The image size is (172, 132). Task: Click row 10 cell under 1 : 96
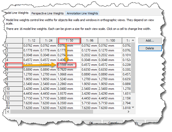pyautogui.click(x=90, y=89)
